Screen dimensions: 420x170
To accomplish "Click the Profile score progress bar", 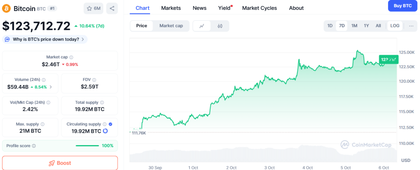I will coord(87,146).
